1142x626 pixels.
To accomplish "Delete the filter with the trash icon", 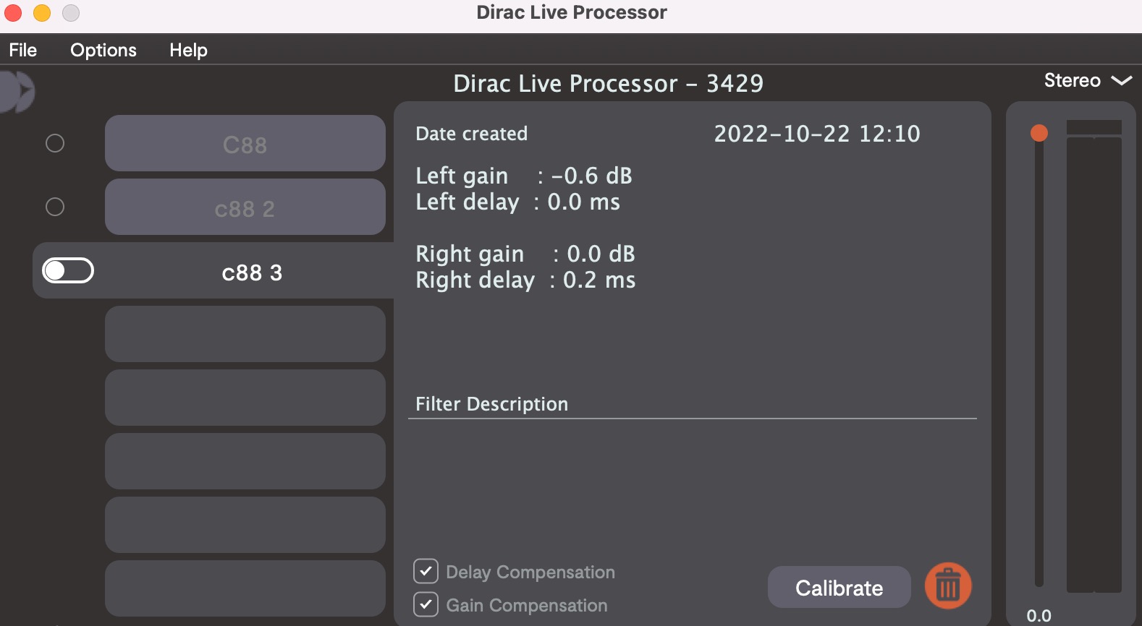I will [948, 586].
